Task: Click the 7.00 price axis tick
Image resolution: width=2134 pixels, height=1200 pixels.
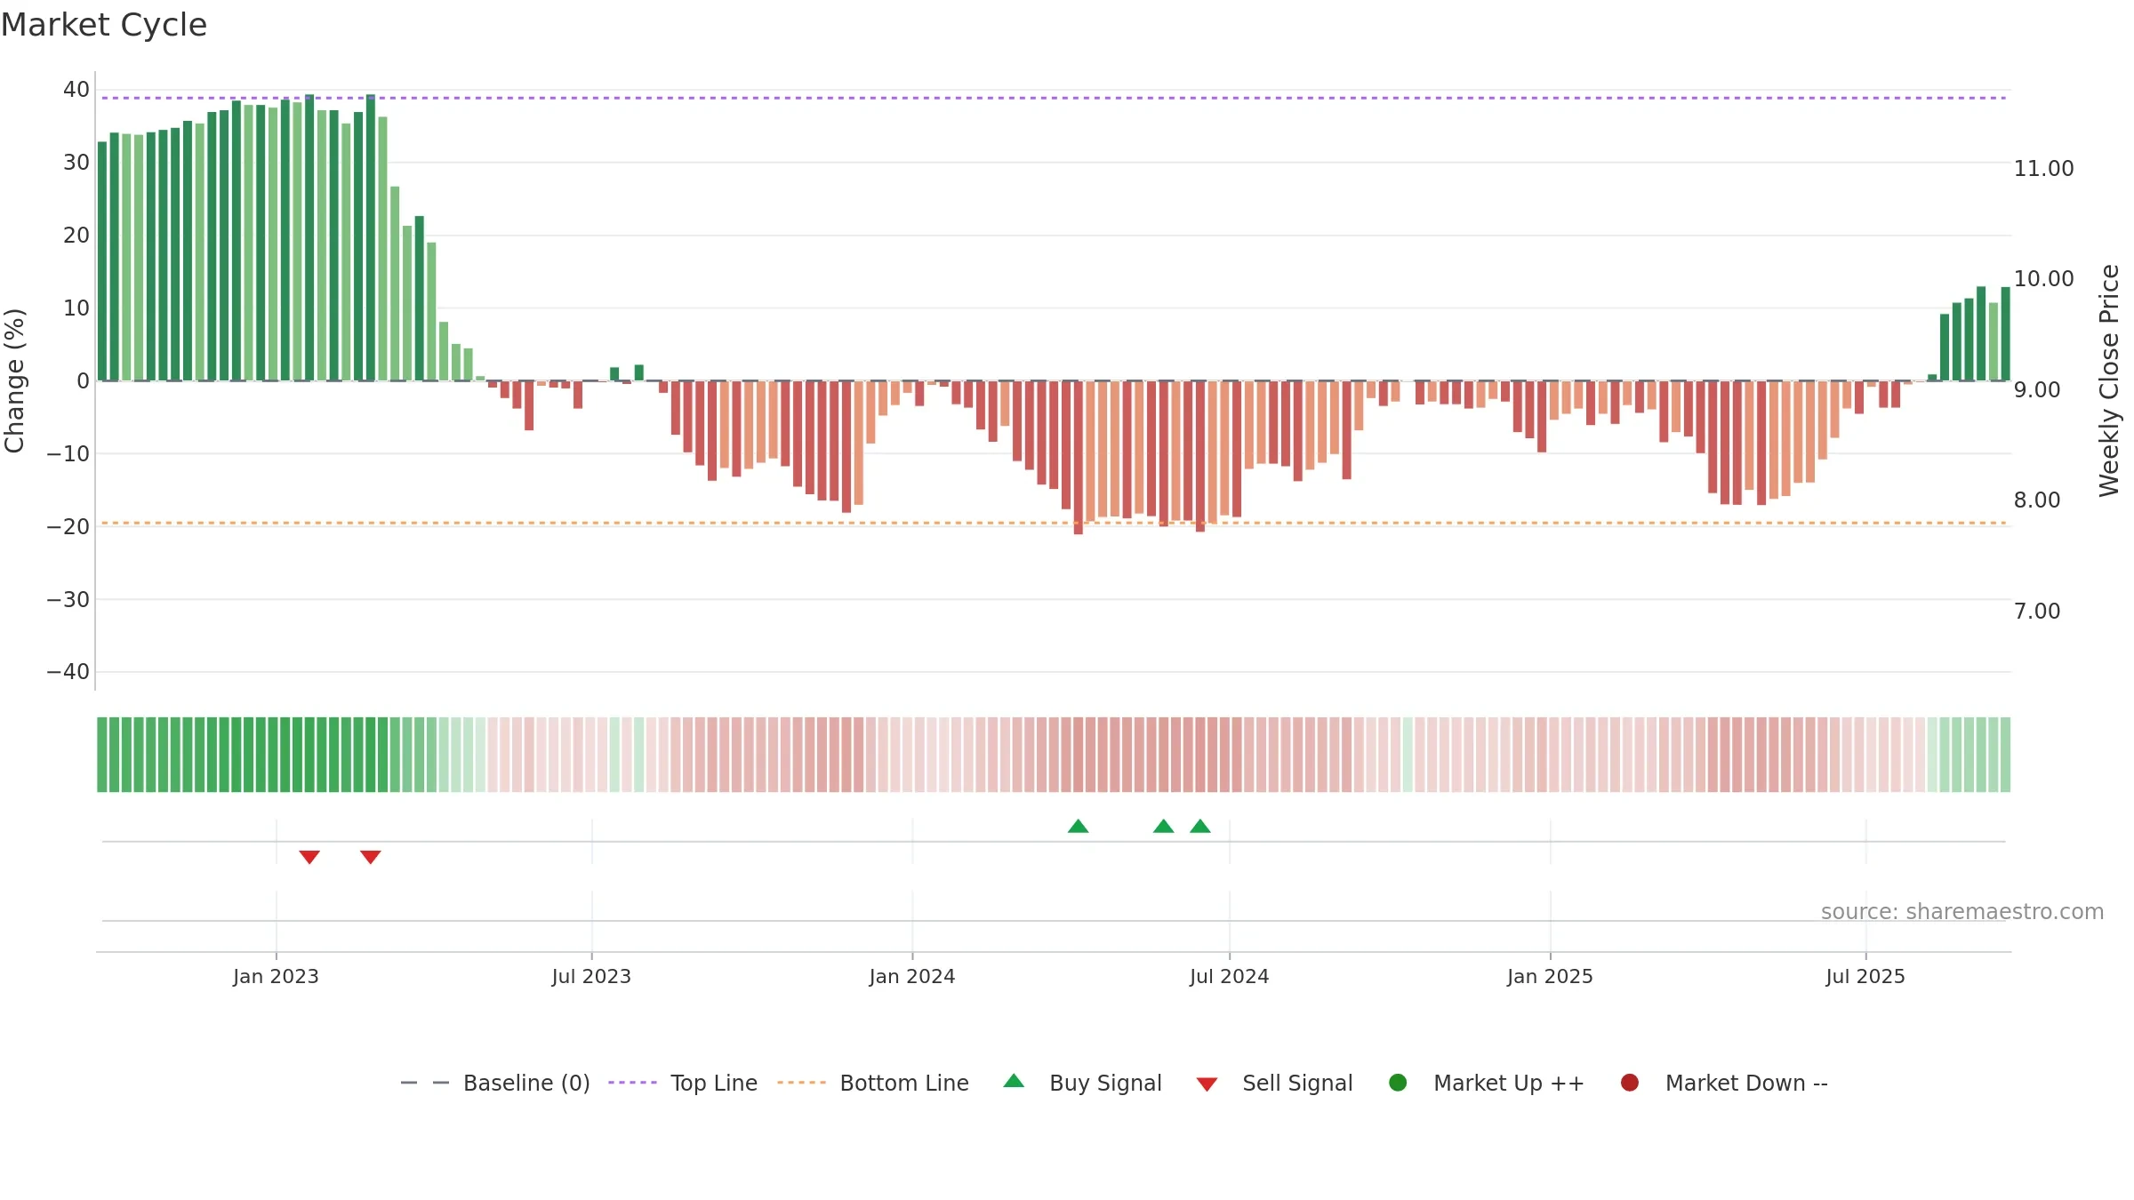Action: 2037,611
